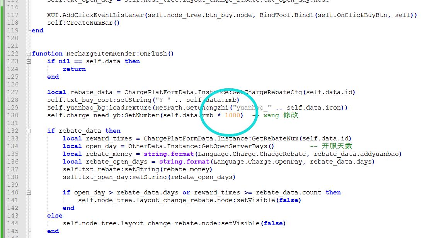Click GetRebateNum method on line 133
Viewport: 439px width, 238px height.
click(277, 138)
